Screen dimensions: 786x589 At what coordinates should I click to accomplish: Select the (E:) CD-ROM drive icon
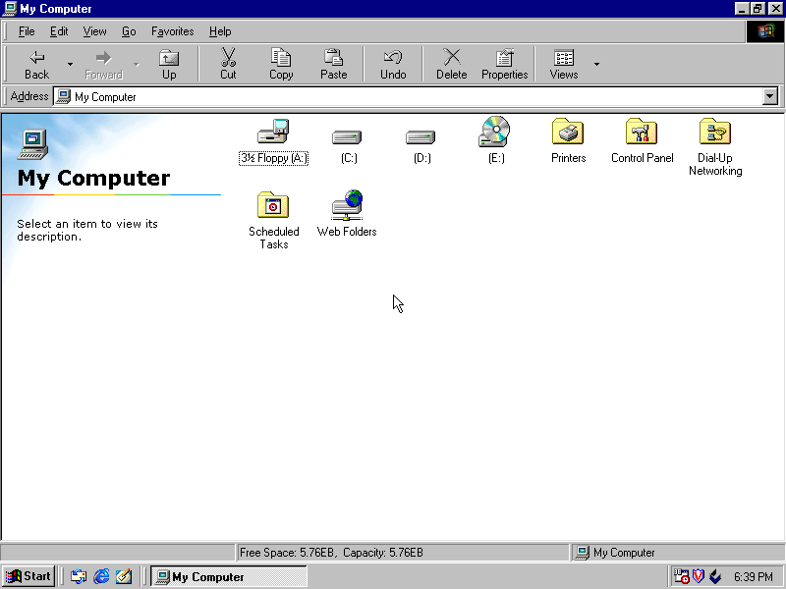[494, 132]
